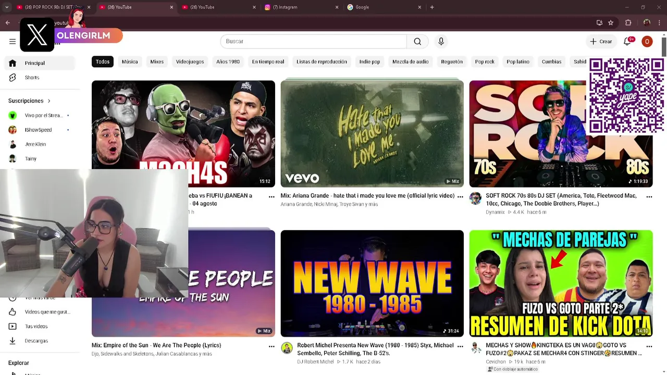Open the Jere Klein subscription channel
Viewport: 667px width, 375px height.
click(39, 144)
